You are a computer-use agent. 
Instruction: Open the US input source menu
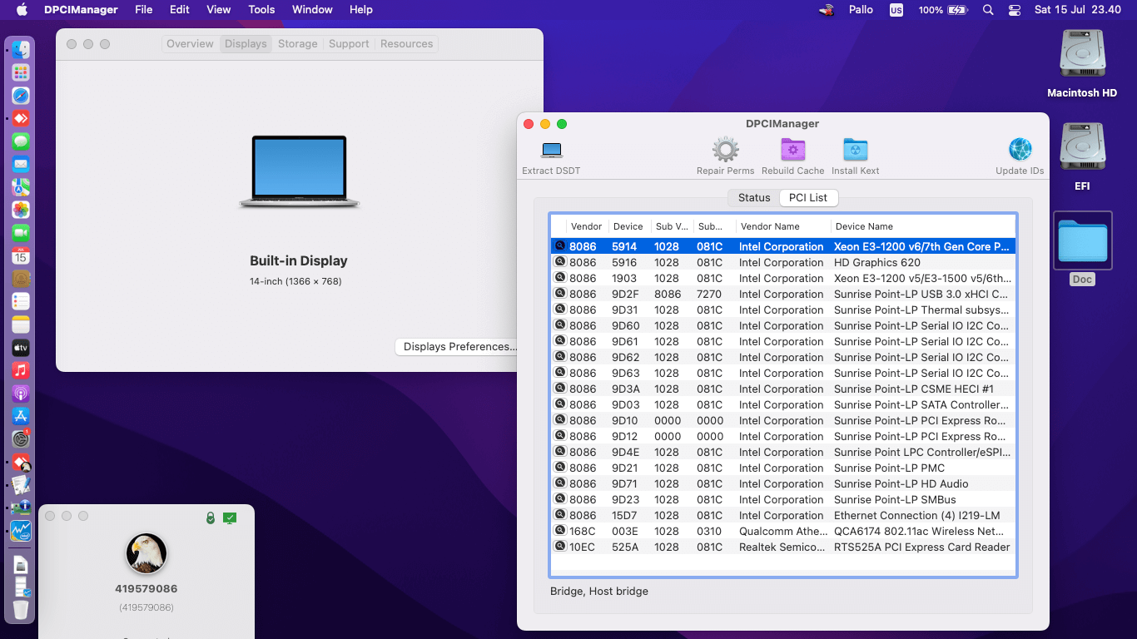896,10
